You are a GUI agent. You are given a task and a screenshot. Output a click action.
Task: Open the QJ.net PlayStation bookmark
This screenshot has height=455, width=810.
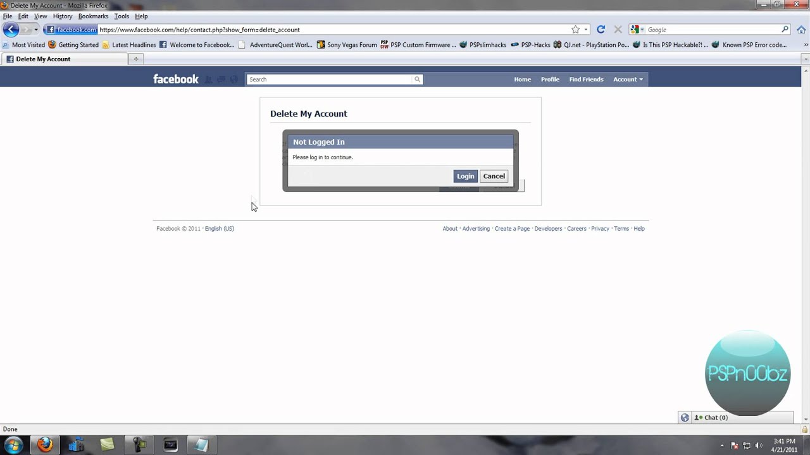(591, 45)
